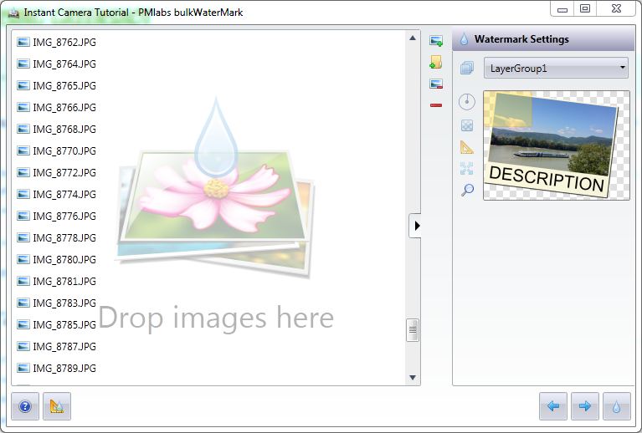The width and height of the screenshot is (642, 433).
Task: Select IMG_8764.JPG in the list
Action: [57, 64]
